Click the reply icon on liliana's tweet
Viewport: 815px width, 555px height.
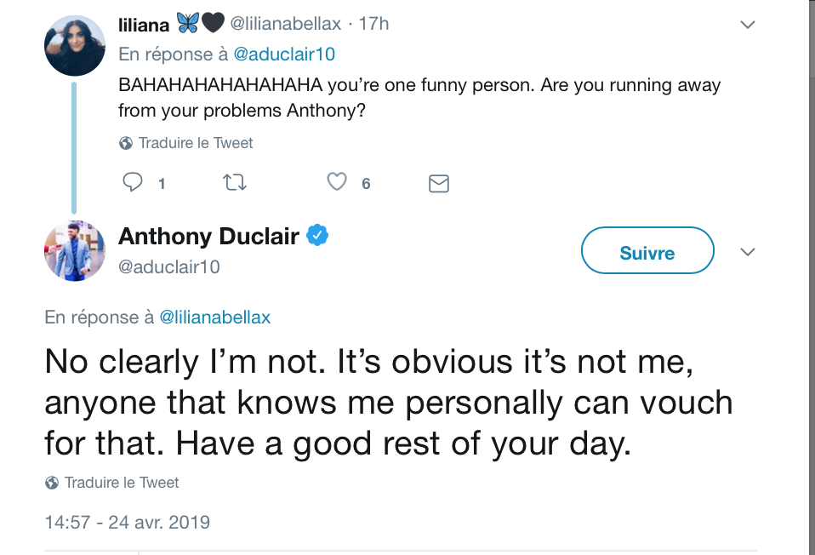pos(132,182)
